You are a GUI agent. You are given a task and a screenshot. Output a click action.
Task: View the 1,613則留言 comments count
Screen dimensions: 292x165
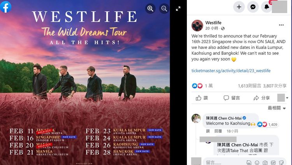249,86
